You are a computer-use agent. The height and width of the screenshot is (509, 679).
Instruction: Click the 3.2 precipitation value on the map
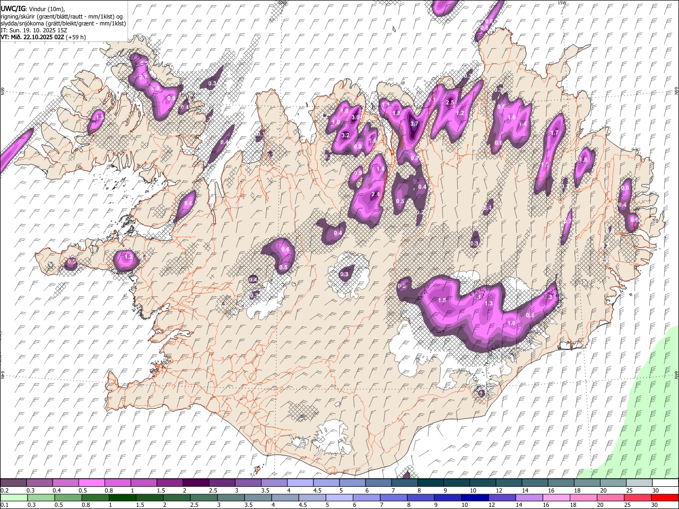[x=345, y=135]
